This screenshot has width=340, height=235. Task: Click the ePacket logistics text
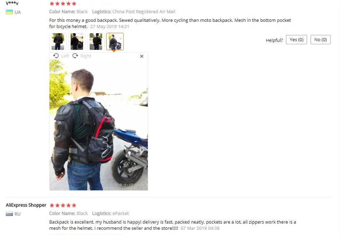120,213
